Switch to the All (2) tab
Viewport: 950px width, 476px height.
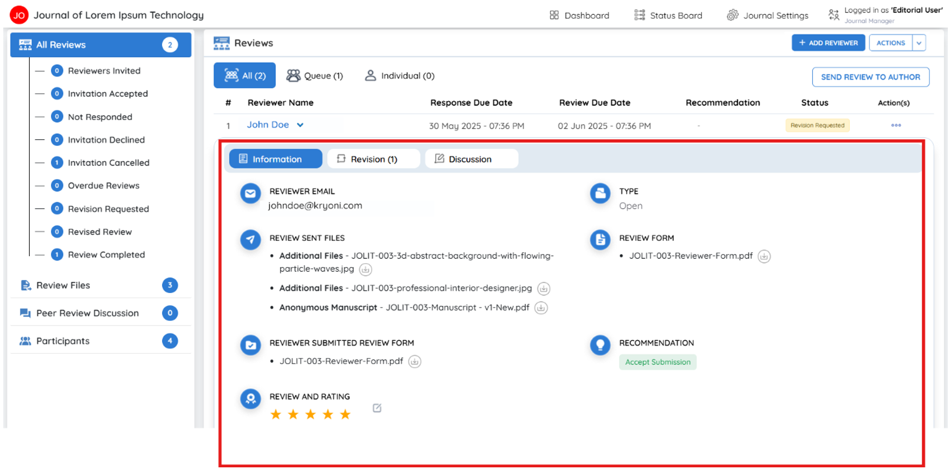(x=244, y=75)
